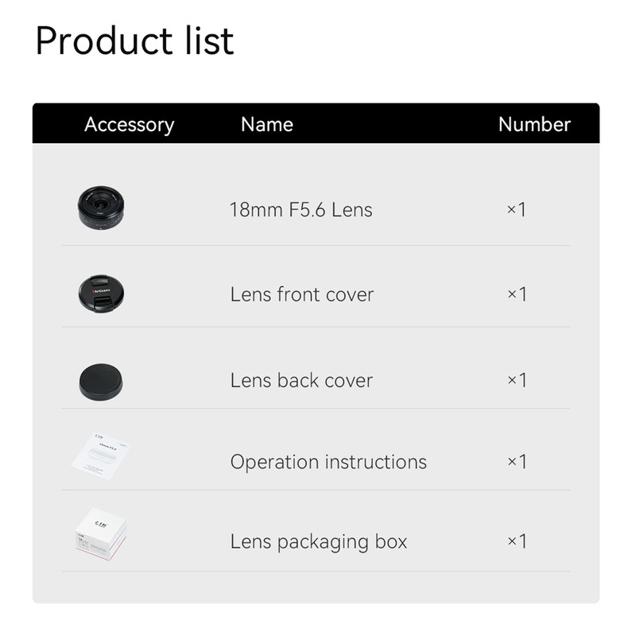The height and width of the screenshot is (636, 636).
Task: Click the ×1 quantity for back cover
Action: pos(517,380)
